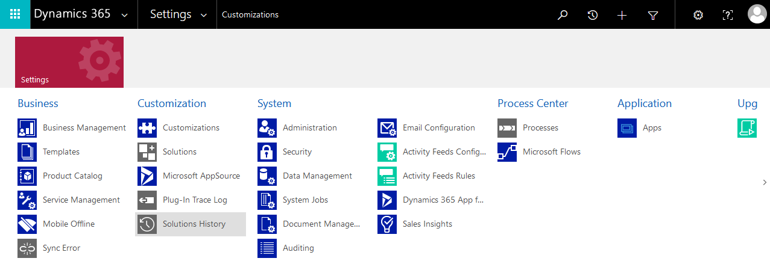Open the user profile avatar
Image resolution: width=770 pixels, height=273 pixels.
pyautogui.click(x=757, y=14)
